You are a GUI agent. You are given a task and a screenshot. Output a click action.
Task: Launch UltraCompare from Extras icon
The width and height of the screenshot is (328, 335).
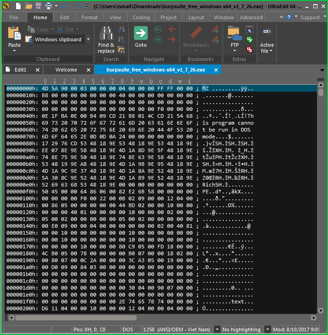250,29
